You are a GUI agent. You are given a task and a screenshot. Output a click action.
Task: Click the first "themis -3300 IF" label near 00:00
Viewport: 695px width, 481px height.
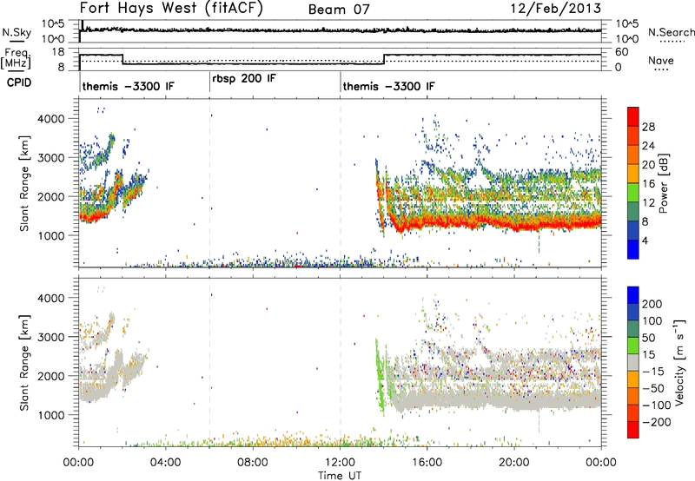[128, 86]
